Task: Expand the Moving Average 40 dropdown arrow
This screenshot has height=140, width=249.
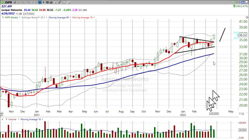Action: (x=70, y=17)
